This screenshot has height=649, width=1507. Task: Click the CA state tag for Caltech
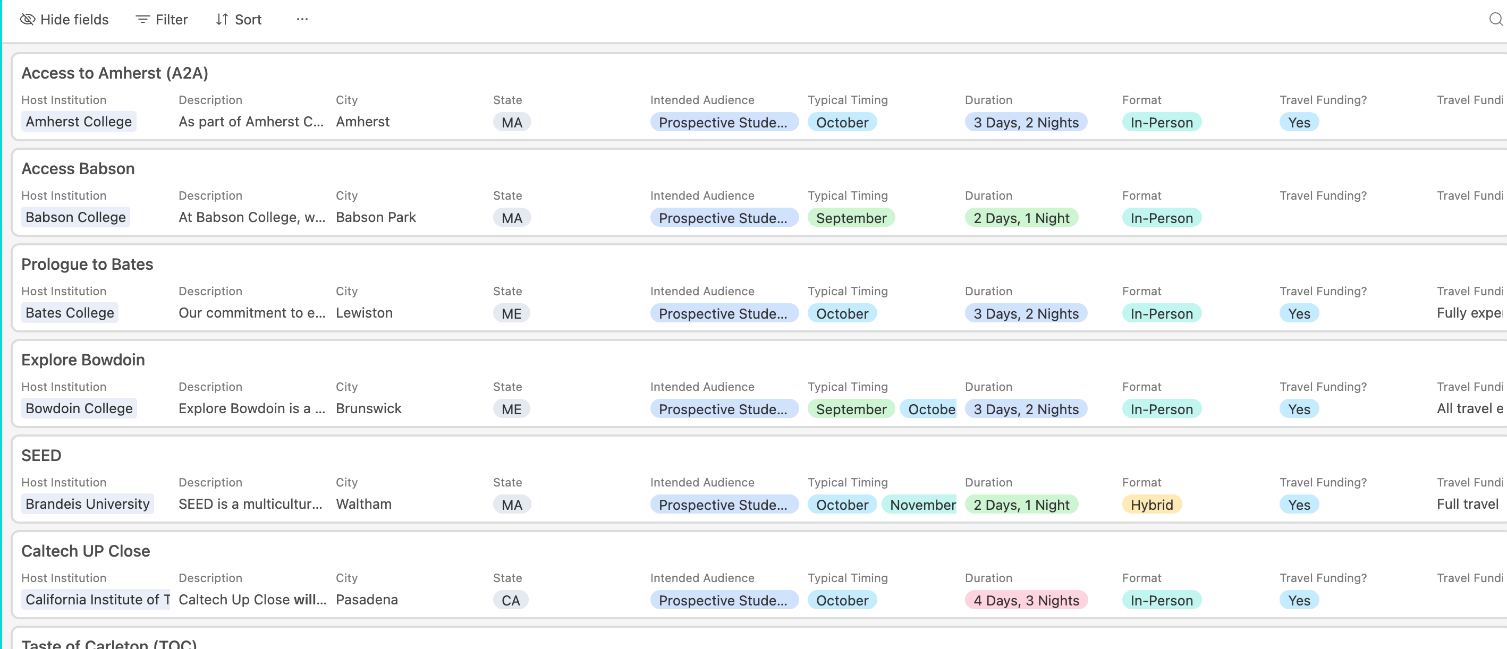[511, 601]
